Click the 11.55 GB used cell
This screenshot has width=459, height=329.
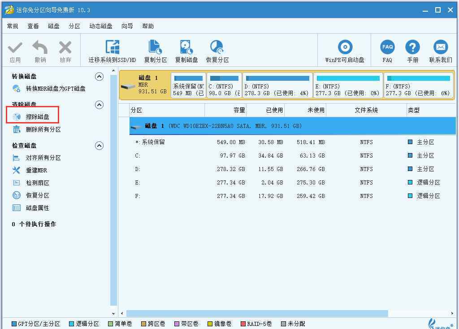[270, 169]
